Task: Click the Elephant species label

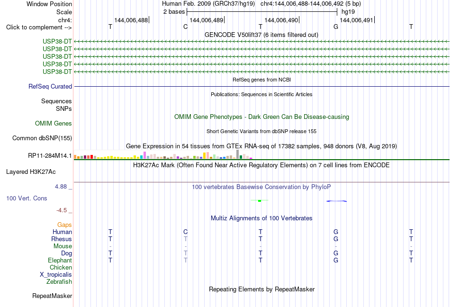Action: coord(60,260)
